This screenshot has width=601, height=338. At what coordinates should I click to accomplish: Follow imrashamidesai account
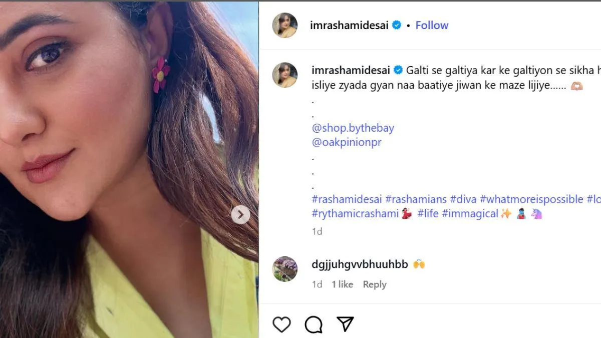[x=432, y=25]
